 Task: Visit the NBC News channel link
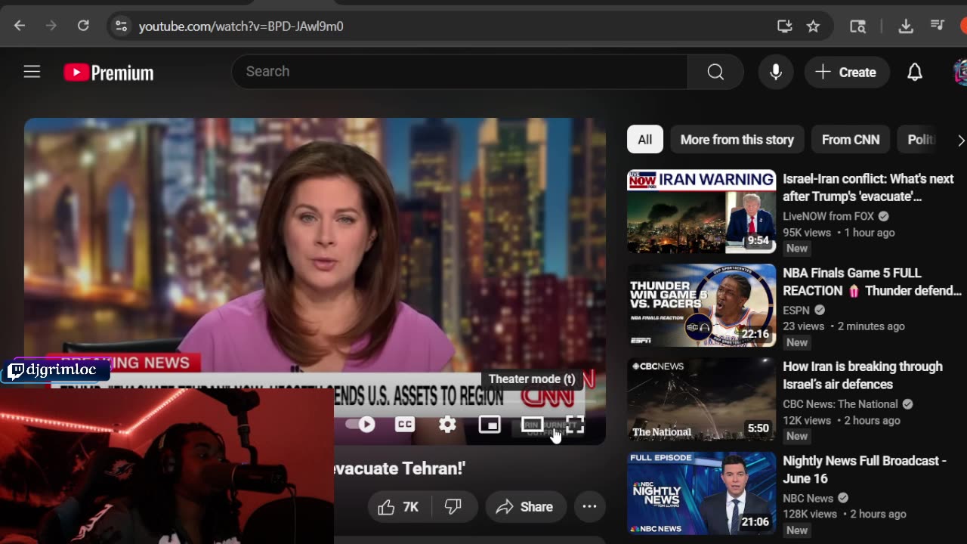click(x=808, y=498)
